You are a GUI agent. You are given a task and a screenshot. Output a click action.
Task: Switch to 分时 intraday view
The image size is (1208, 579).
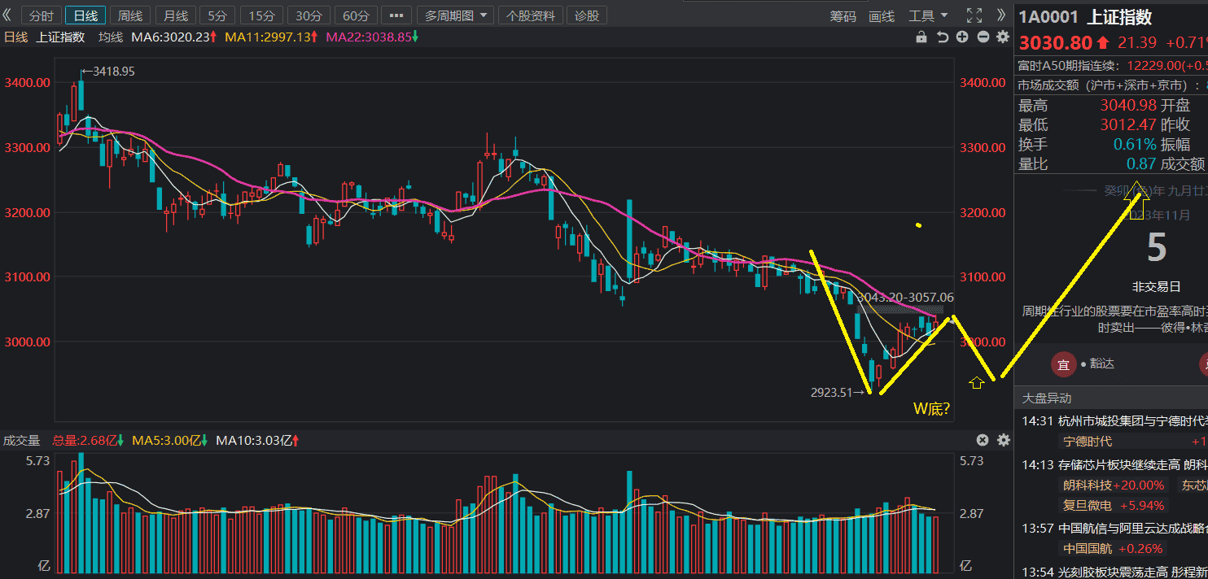point(41,15)
